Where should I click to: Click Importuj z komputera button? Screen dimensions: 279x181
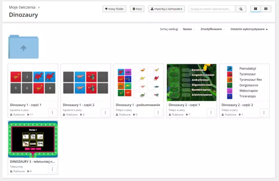coord(166,9)
